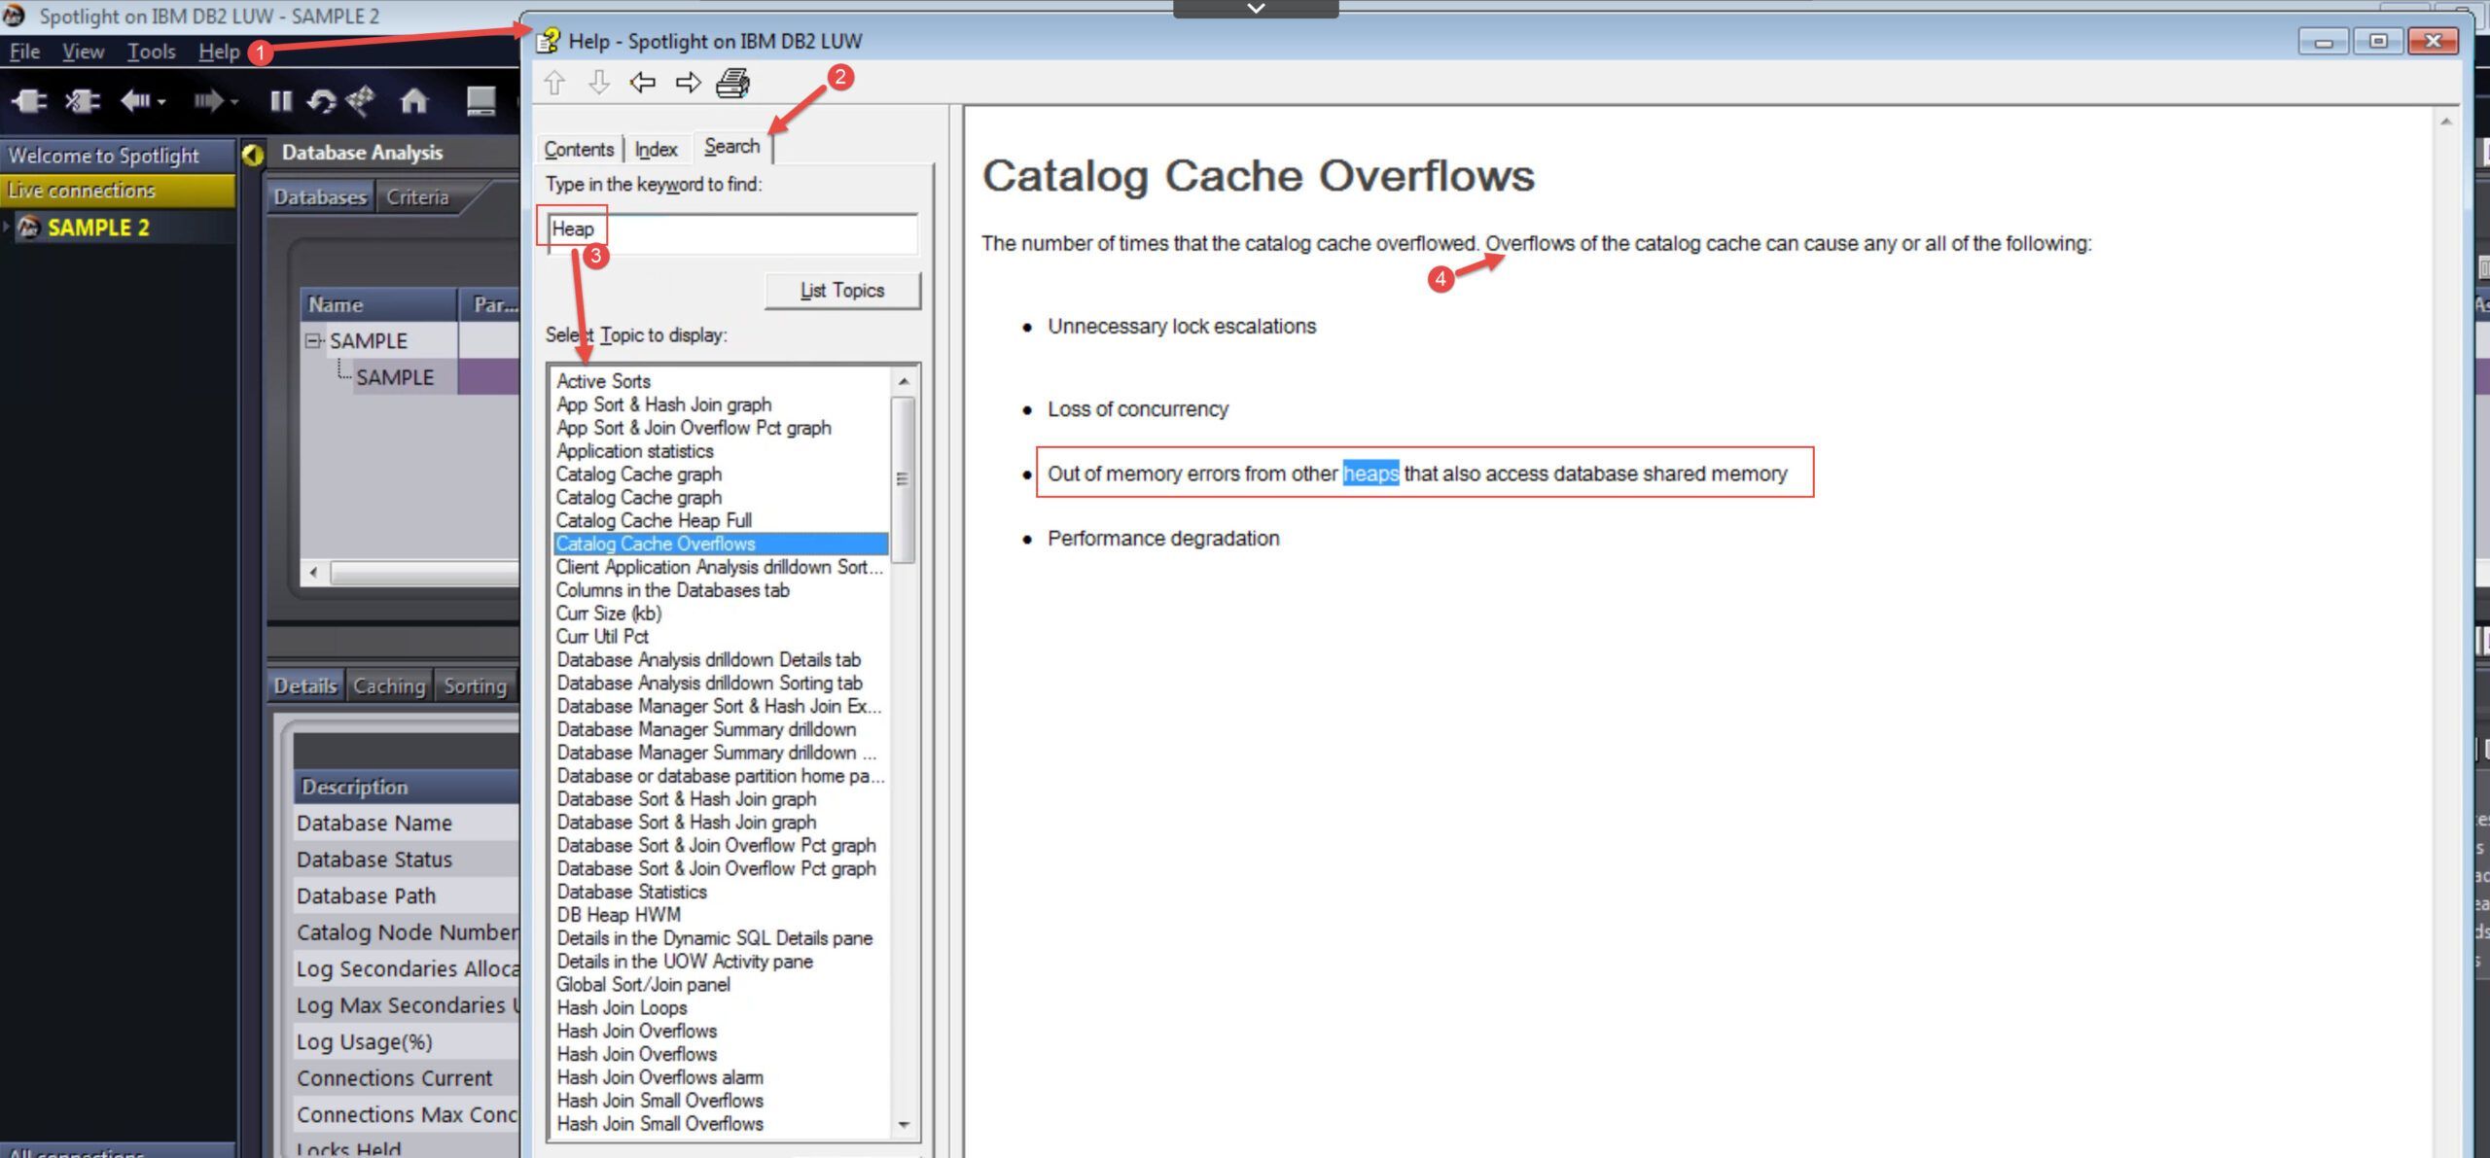Select the Criteria tab

click(x=417, y=197)
